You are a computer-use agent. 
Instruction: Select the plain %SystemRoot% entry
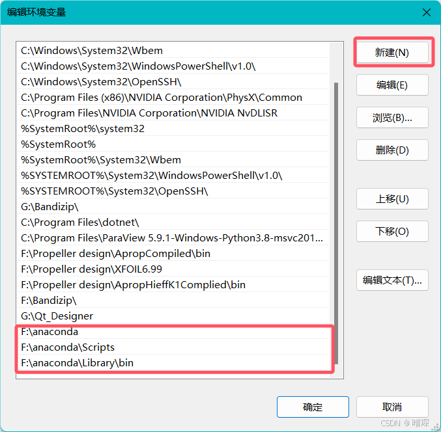(173, 144)
